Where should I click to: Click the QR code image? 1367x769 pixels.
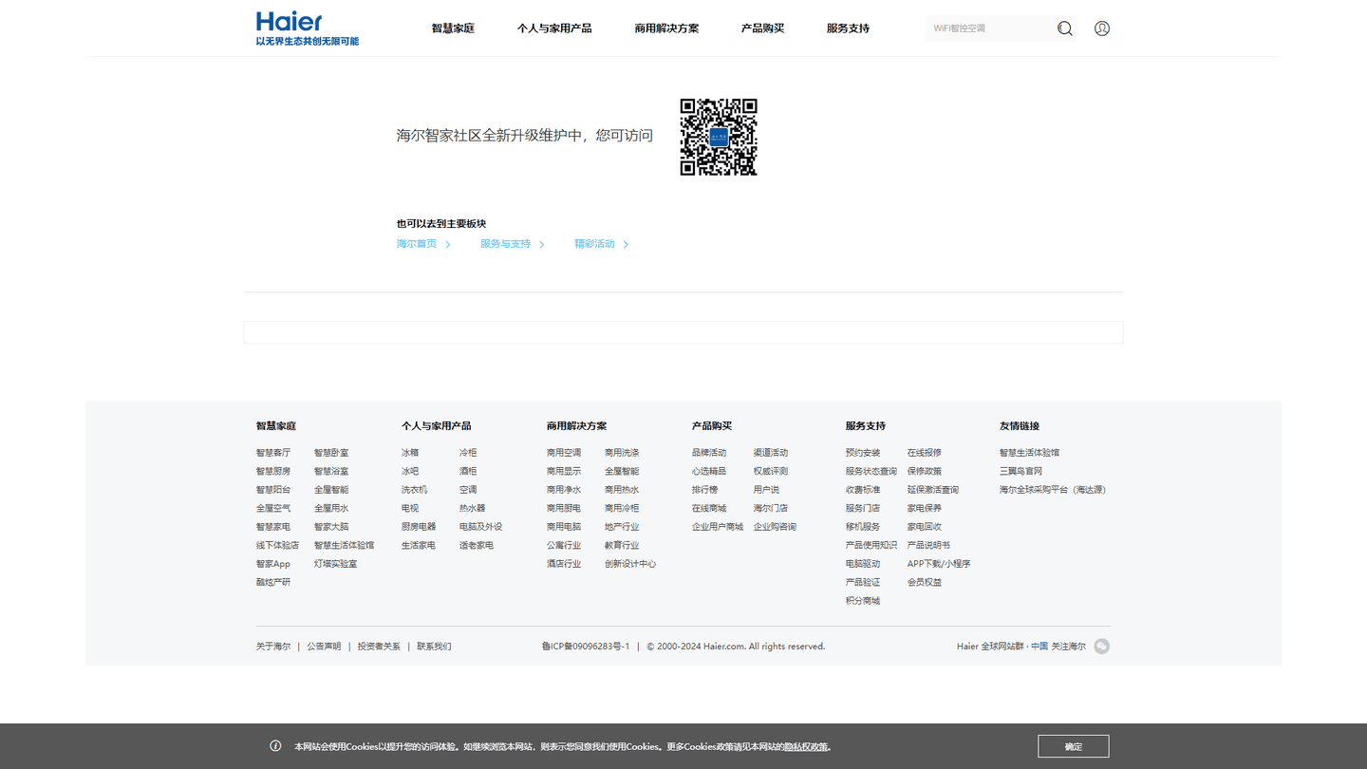point(719,137)
